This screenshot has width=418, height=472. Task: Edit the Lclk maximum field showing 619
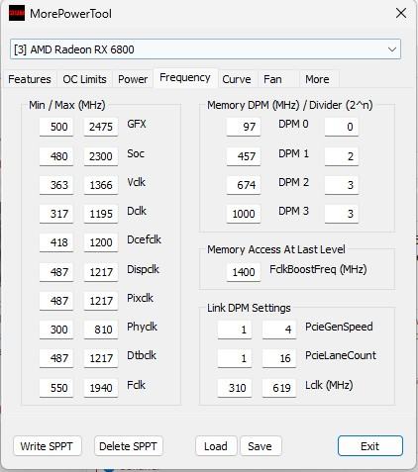279,388
